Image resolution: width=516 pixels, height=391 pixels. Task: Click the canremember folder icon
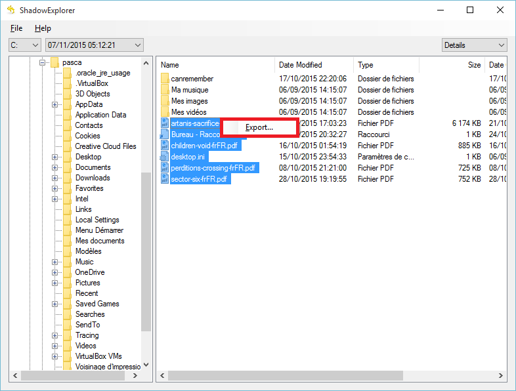[x=165, y=79]
